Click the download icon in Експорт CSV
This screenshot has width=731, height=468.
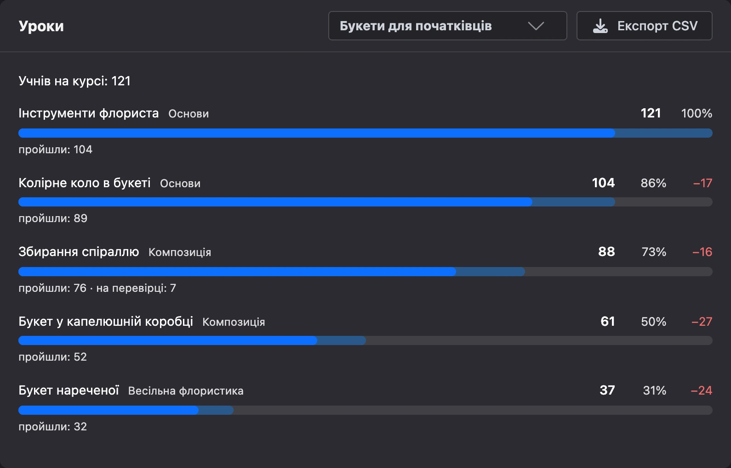(x=600, y=26)
